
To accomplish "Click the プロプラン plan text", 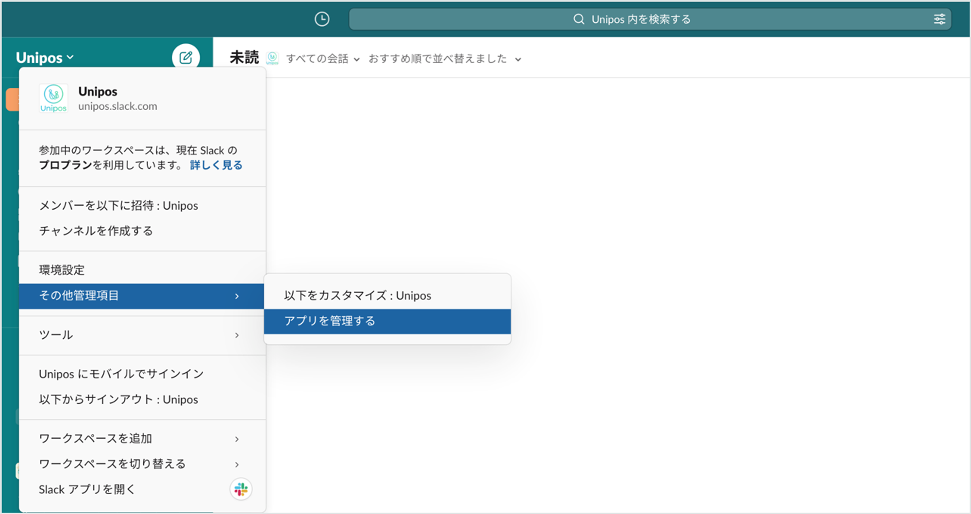I will click(66, 165).
